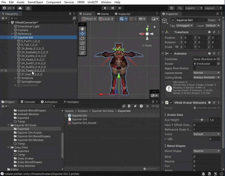Toggle the Static checkbox

point(206,20)
